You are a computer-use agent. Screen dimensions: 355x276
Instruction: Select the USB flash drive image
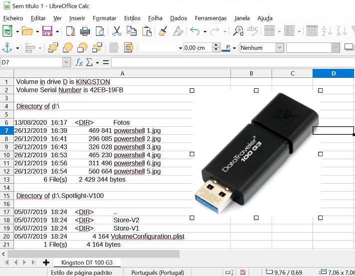coord(256,154)
